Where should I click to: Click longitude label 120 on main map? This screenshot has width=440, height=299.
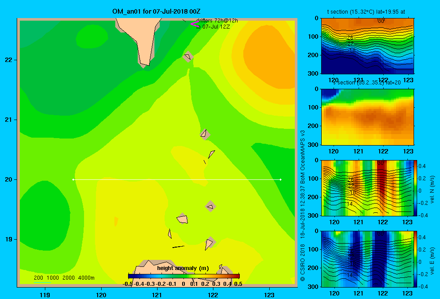(x=101, y=295)
